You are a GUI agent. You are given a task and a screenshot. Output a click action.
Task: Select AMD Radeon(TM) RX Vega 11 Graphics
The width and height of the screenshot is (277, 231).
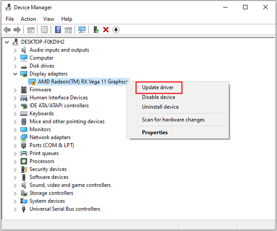[x=82, y=82]
